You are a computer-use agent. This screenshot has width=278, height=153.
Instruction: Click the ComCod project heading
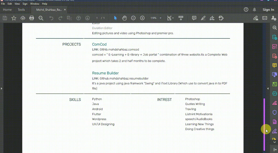[x=99, y=44]
